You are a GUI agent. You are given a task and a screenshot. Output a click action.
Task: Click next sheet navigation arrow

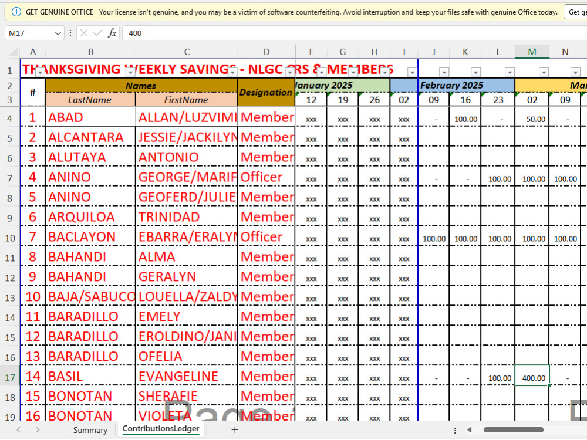point(38,430)
